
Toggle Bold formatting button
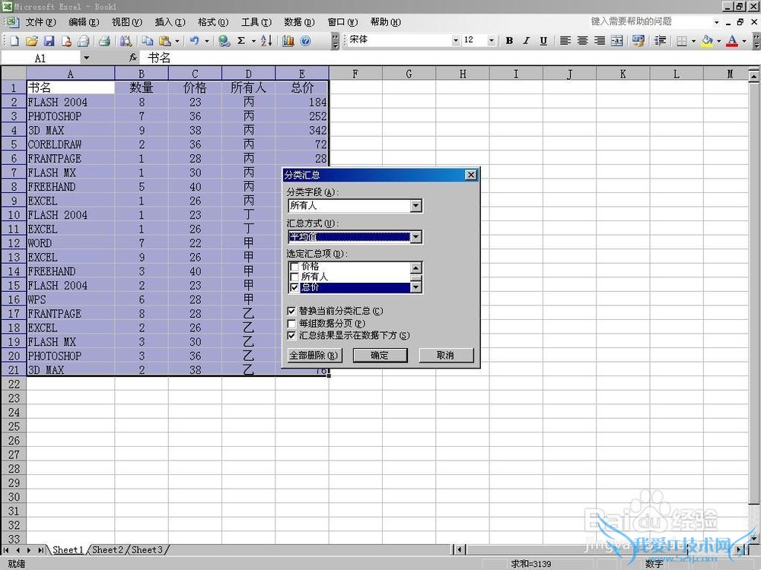(x=509, y=41)
